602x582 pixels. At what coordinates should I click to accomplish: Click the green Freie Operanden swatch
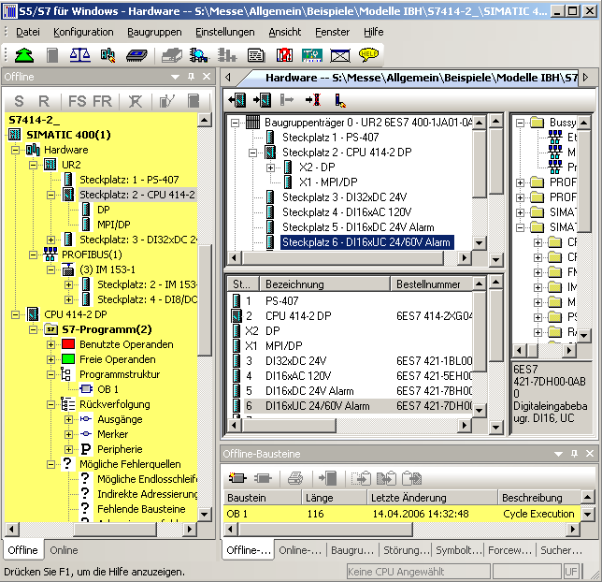click(68, 359)
